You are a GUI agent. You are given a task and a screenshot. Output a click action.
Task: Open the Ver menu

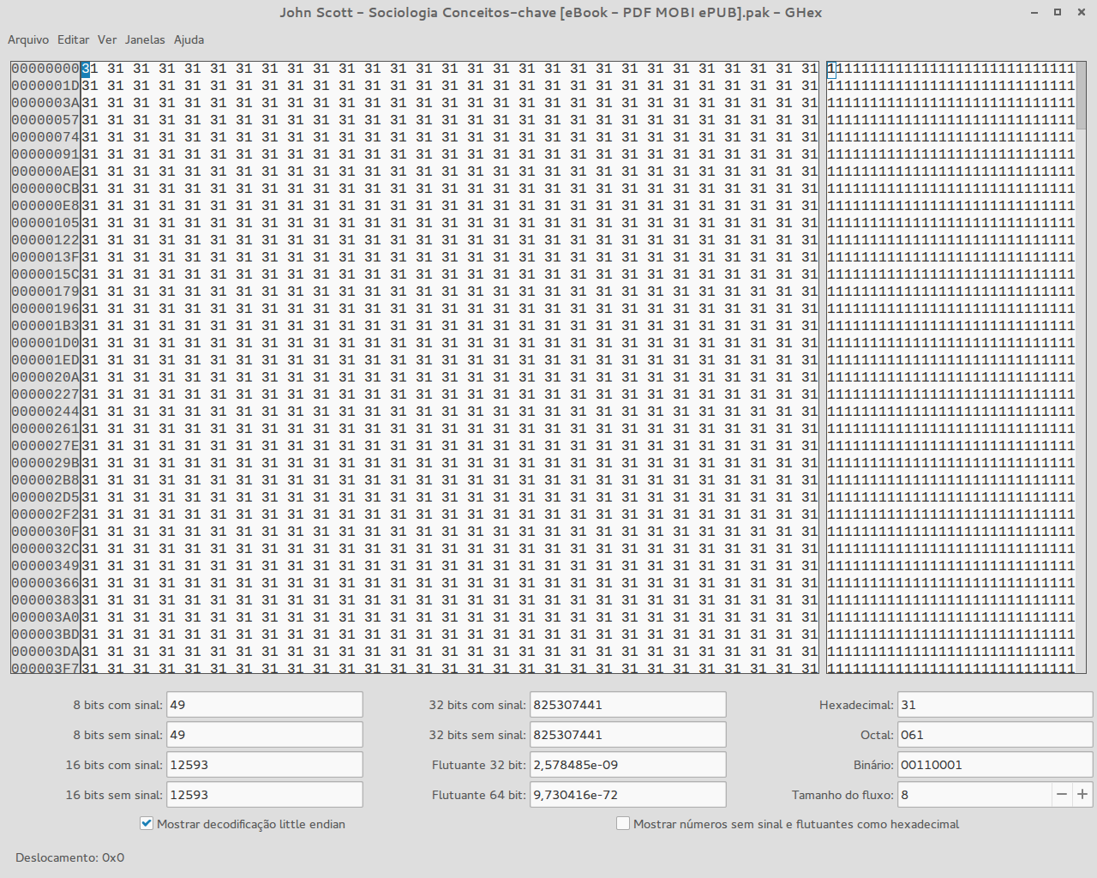(107, 39)
